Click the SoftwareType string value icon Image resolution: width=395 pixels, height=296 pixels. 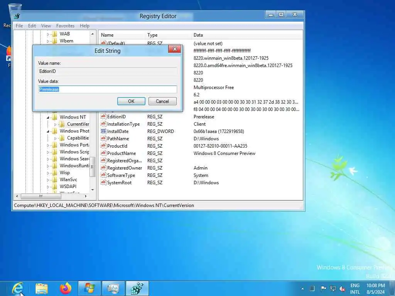coord(103,175)
